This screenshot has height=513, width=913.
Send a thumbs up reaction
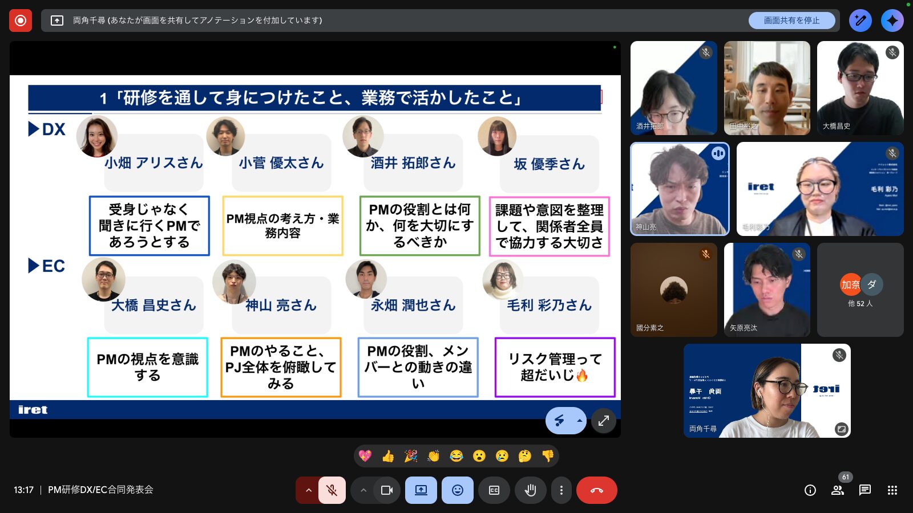tap(388, 456)
